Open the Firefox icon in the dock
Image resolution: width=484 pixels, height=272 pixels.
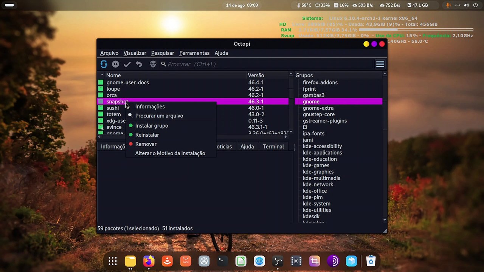[149, 261]
